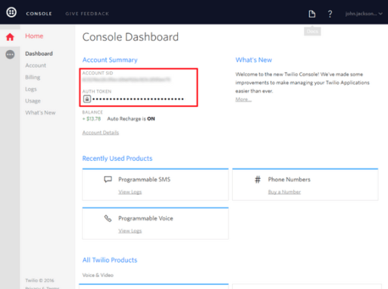Viewport: 388px width, 289px height.
Task: Open the Programmable SMS title
Action: click(x=145, y=180)
